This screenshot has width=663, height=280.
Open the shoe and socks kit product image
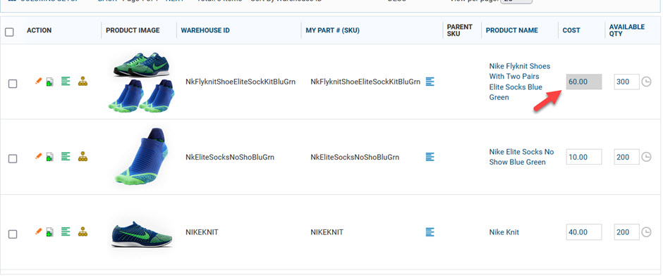coord(141,83)
